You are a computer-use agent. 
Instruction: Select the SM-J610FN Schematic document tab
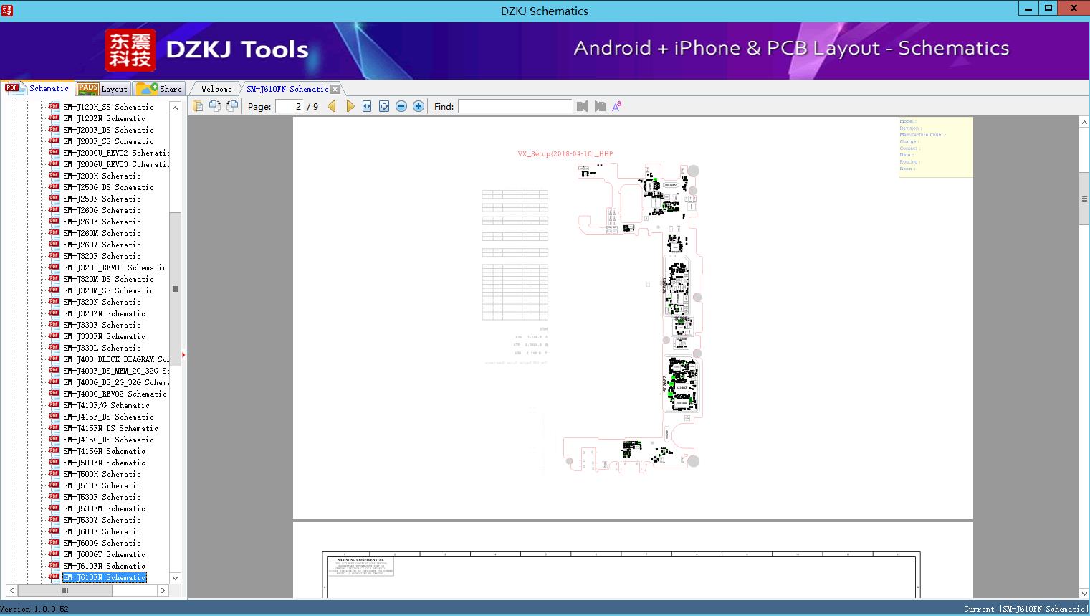(x=287, y=89)
